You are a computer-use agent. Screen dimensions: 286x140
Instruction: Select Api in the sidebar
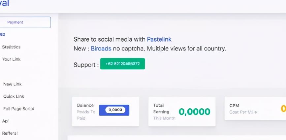[5, 121]
